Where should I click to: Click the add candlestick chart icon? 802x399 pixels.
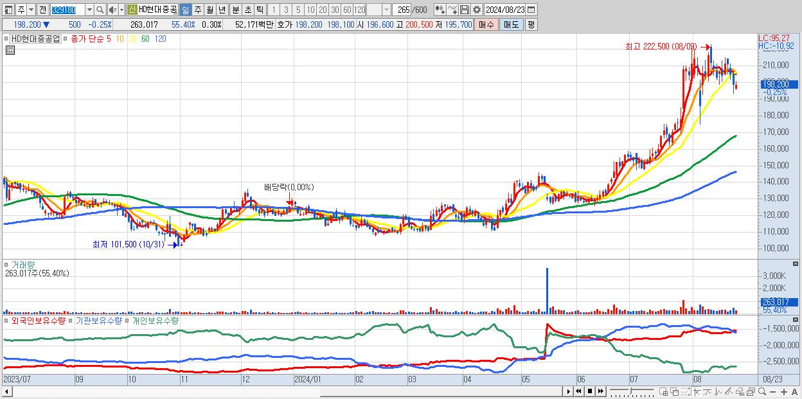pyautogui.click(x=440, y=10)
